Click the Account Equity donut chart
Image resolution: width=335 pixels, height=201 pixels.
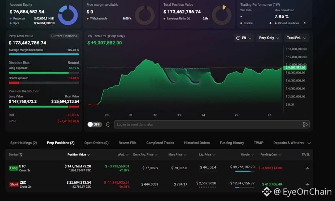pos(68,15)
